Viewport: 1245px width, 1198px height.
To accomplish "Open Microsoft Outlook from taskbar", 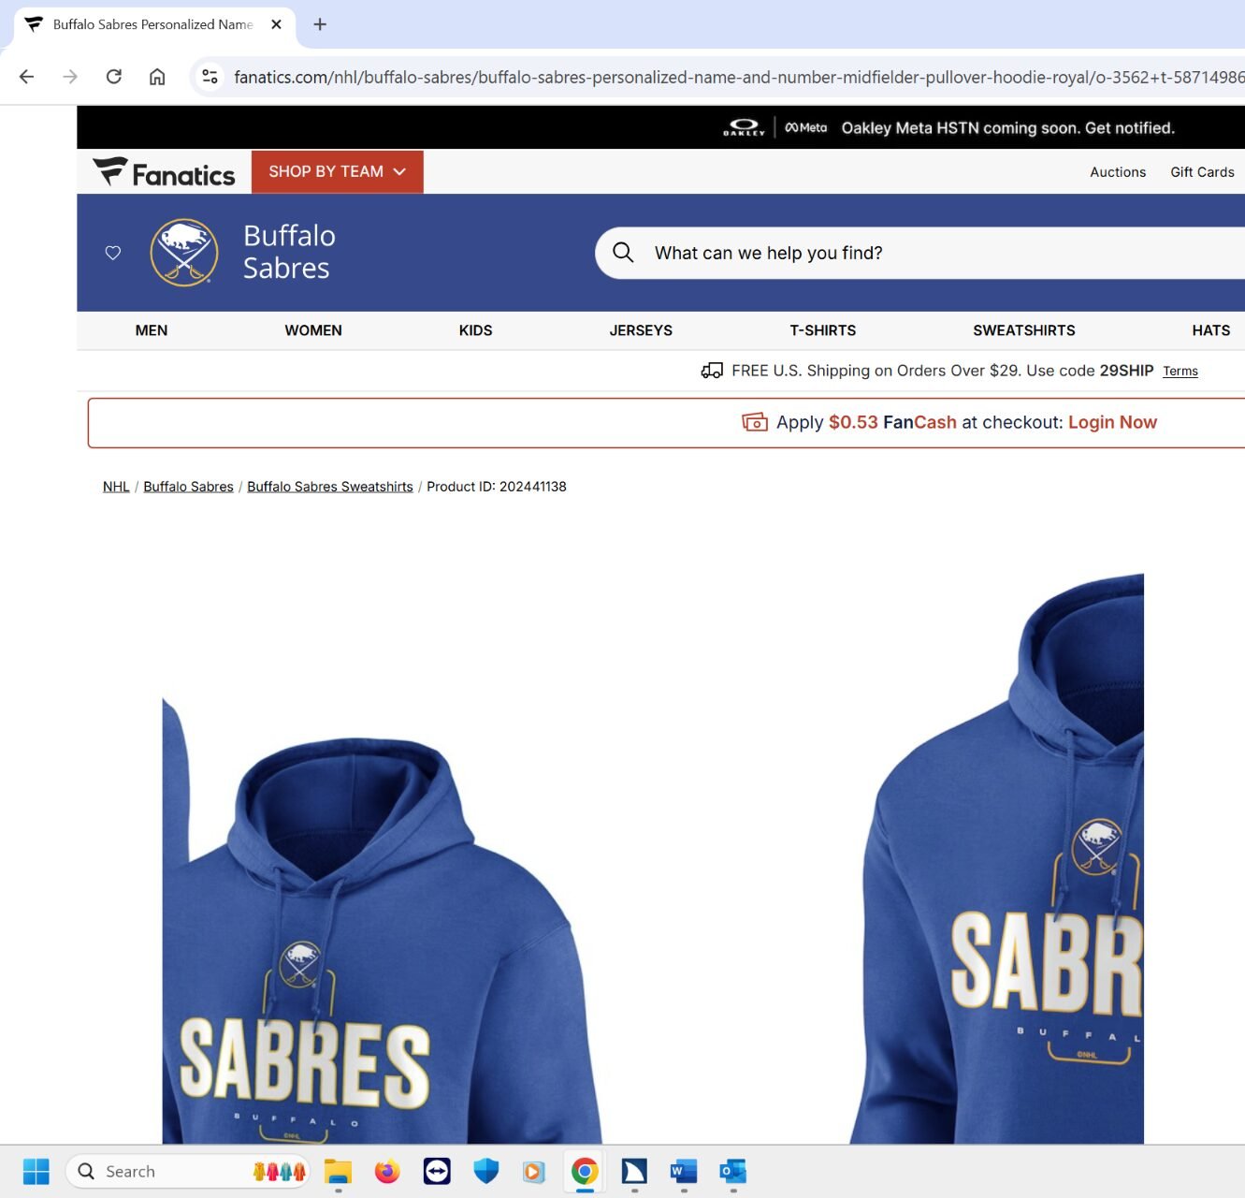I will point(733,1171).
